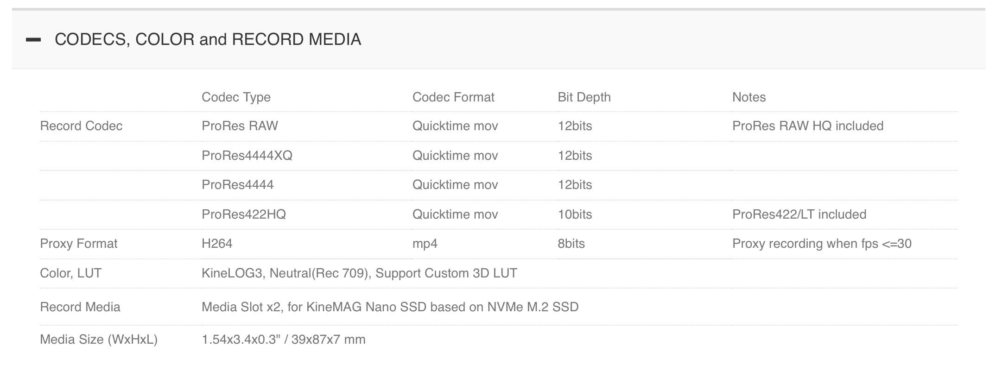The height and width of the screenshot is (365, 1002).
Task: Click the ProRes422HQ codec entry
Action: [x=243, y=214]
